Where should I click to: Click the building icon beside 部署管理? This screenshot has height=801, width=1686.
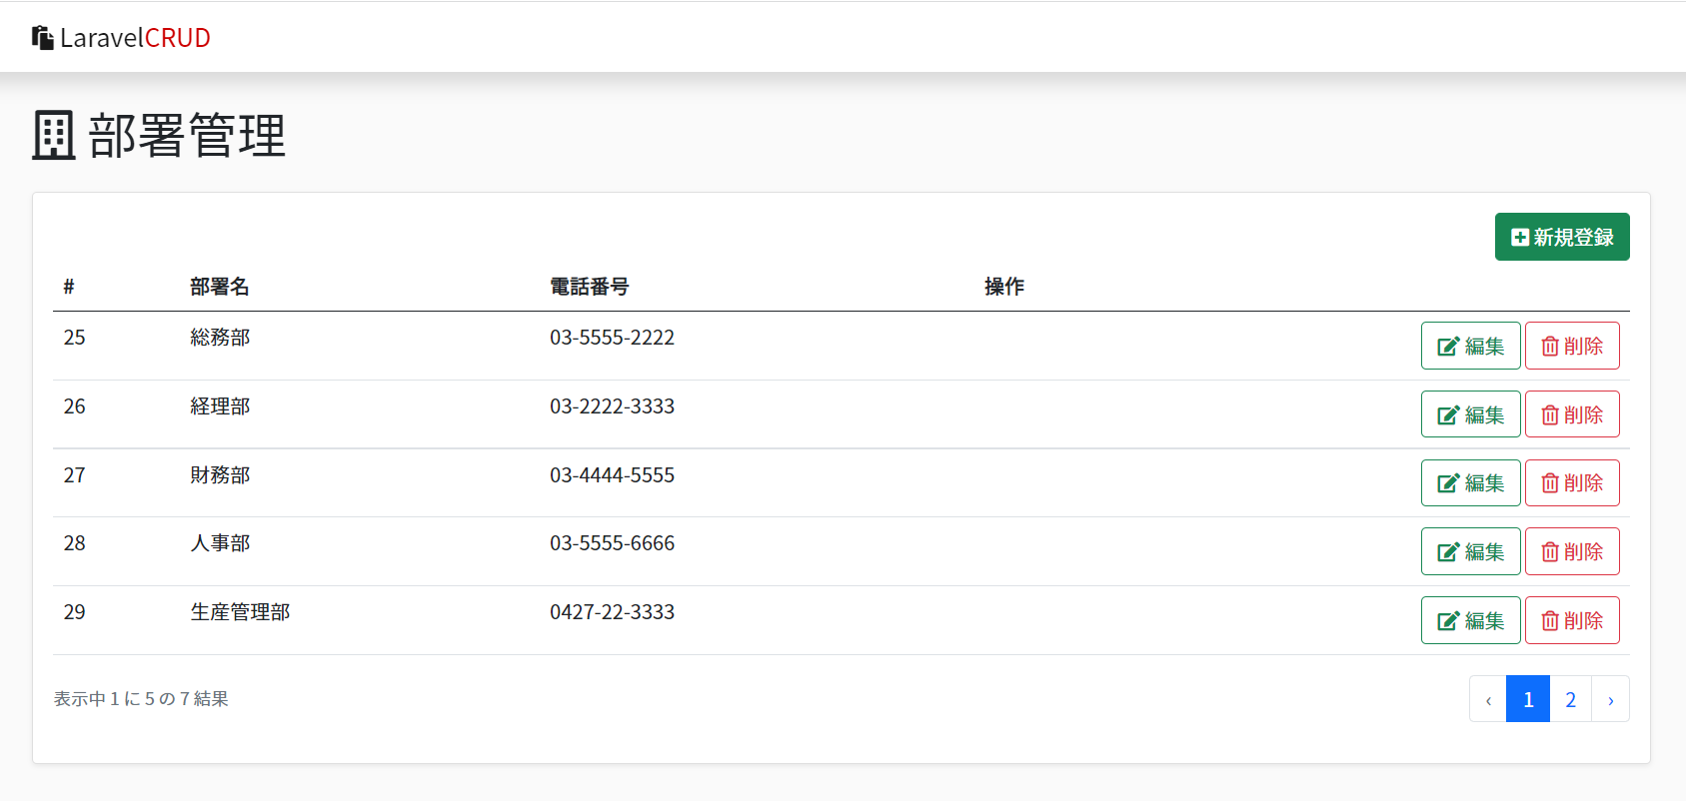[54, 136]
